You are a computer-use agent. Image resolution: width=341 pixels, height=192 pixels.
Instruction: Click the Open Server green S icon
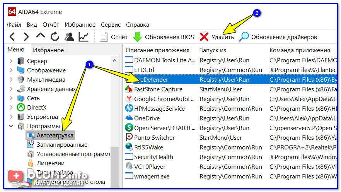[x=129, y=128]
